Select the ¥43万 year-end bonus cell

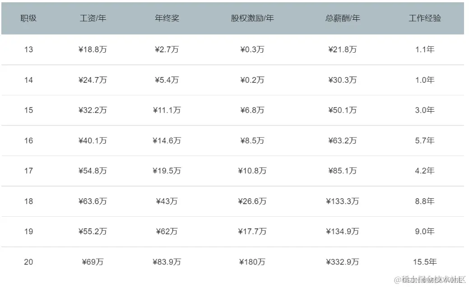tap(167, 201)
